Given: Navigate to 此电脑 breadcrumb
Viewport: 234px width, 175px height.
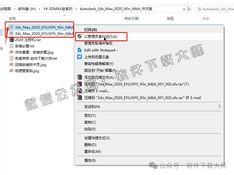Looking at the screenshot, I should (6, 9).
